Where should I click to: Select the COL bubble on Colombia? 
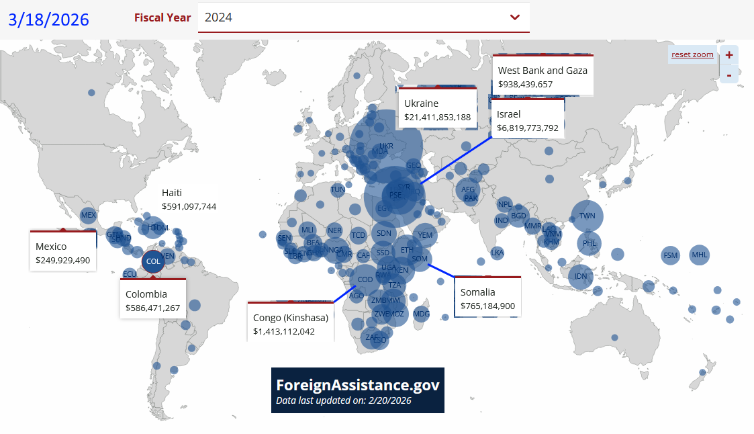(x=153, y=261)
